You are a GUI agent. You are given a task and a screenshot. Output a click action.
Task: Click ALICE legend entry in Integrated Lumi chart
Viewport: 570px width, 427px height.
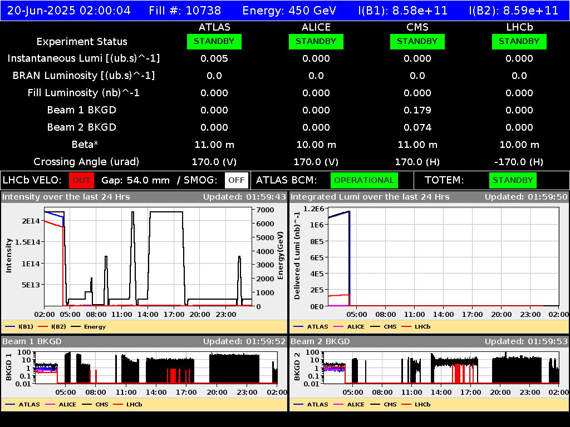coord(349,327)
